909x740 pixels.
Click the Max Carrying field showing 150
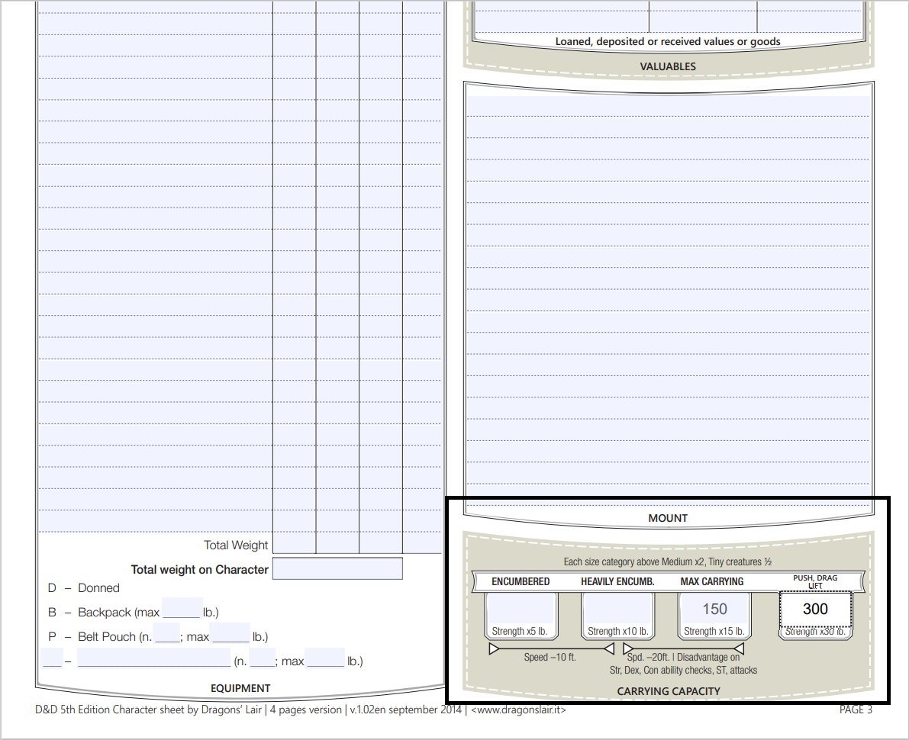(x=714, y=607)
